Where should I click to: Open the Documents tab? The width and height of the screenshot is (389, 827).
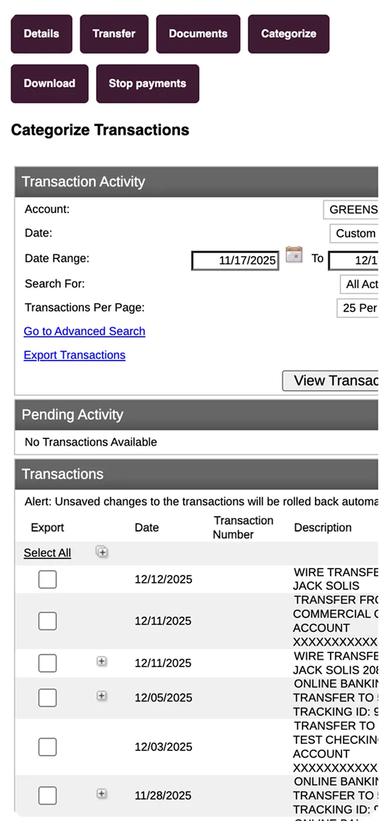[x=198, y=34]
